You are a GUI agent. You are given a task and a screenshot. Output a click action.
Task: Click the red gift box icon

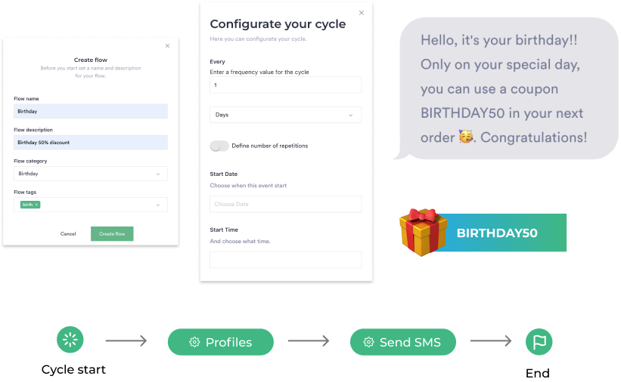click(424, 233)
